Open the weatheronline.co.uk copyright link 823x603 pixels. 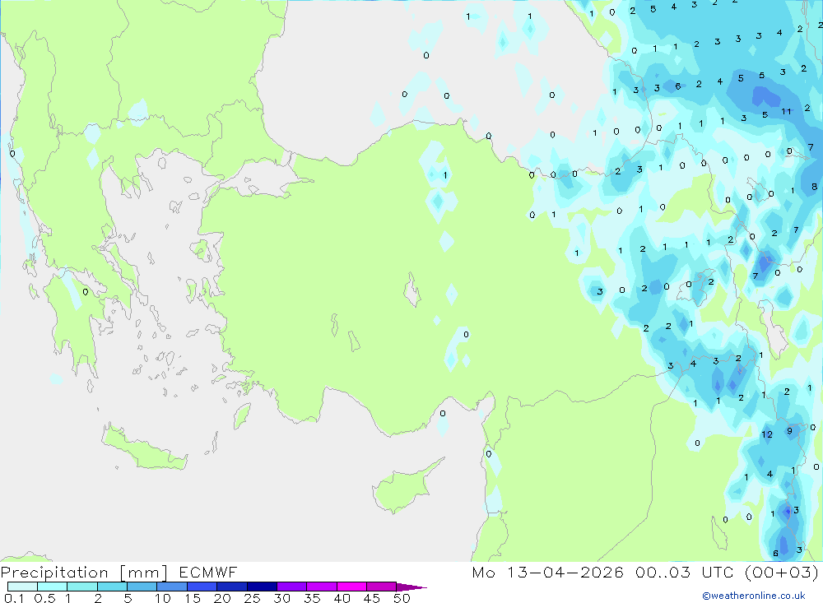click(x=754, y=596)
